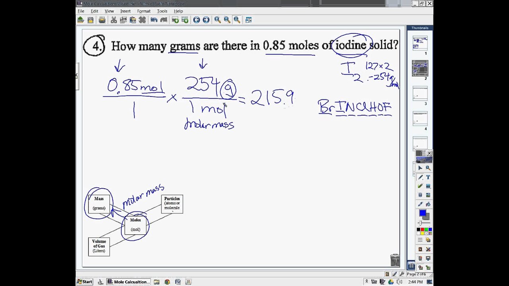Click the Save icon in toolbar
The image size is (509, 286).
point(90,20)
